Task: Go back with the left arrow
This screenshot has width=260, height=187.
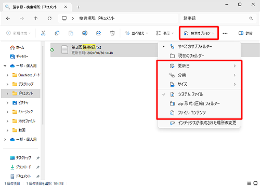Action: (8, 18)
